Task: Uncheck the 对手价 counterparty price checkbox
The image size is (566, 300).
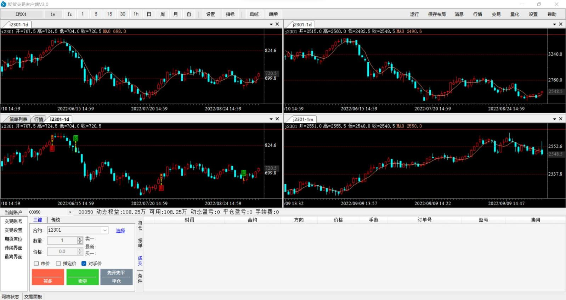Action: 84,264
